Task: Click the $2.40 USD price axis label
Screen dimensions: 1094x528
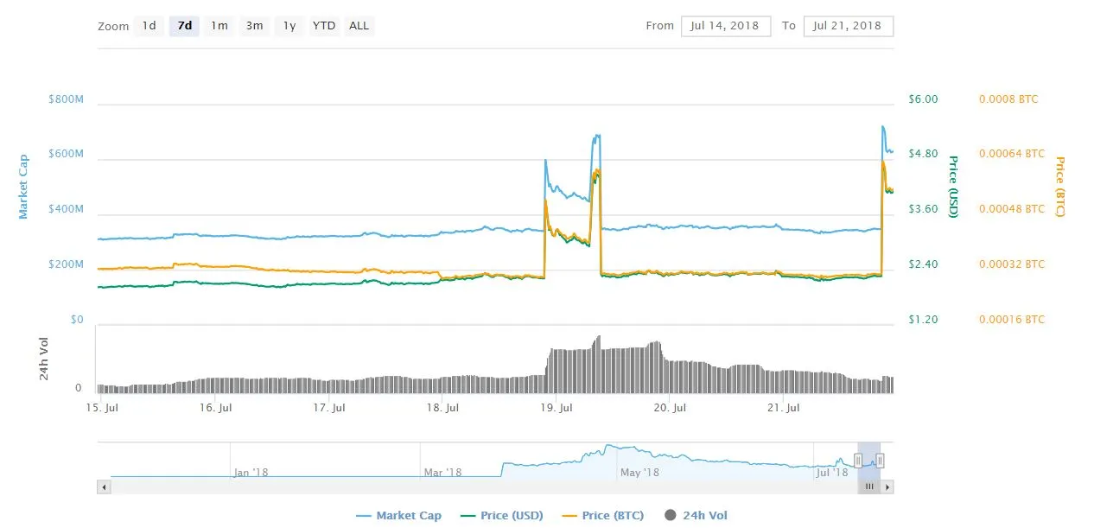Action: pos(923,264)
